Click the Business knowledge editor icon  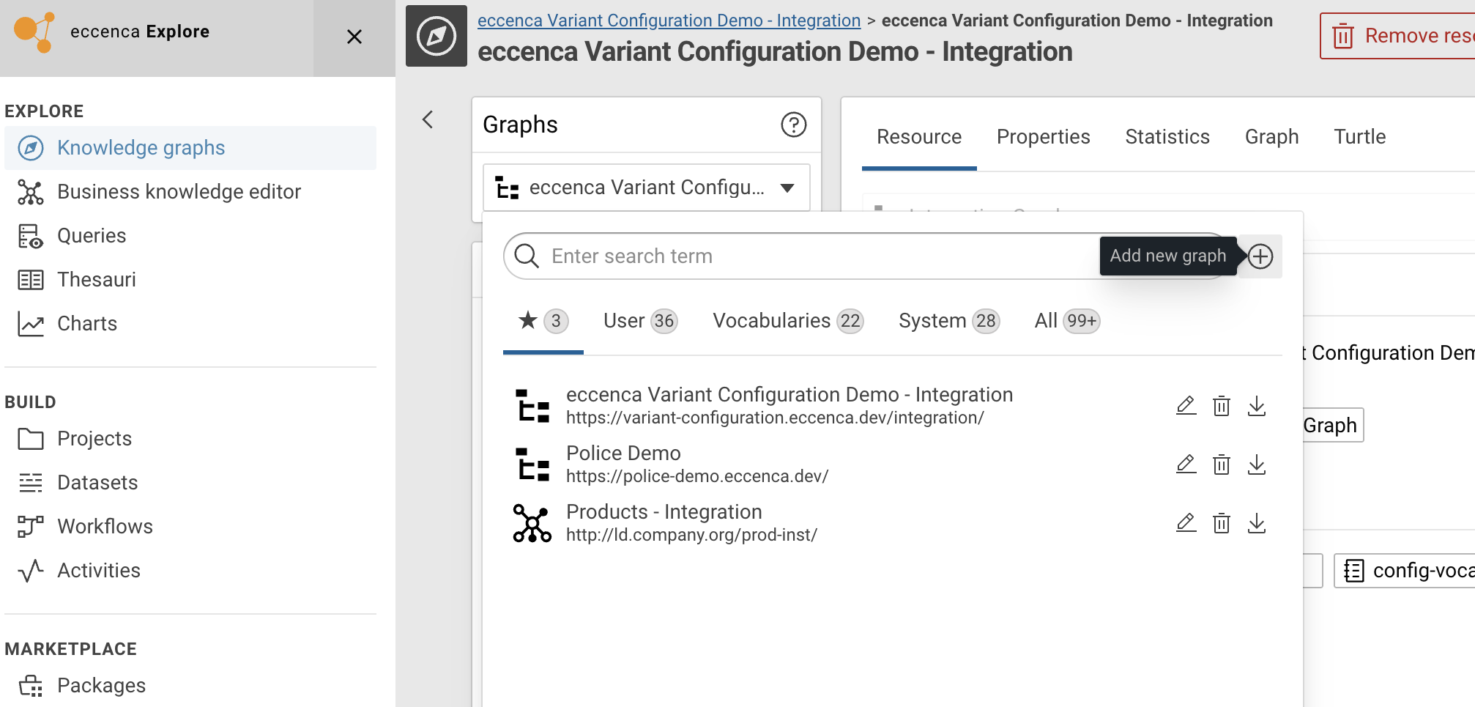(x=31, y=192)
